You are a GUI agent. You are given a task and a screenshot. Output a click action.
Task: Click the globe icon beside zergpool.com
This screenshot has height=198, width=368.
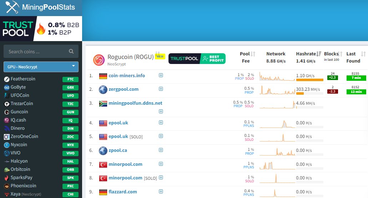(x=103, y=89)
